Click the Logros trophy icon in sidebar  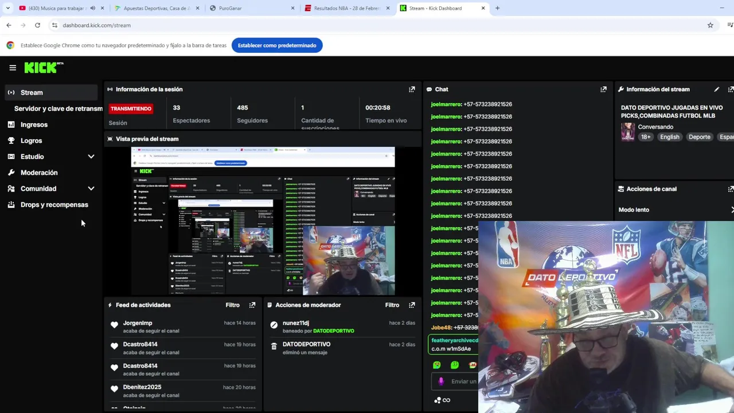11,141
